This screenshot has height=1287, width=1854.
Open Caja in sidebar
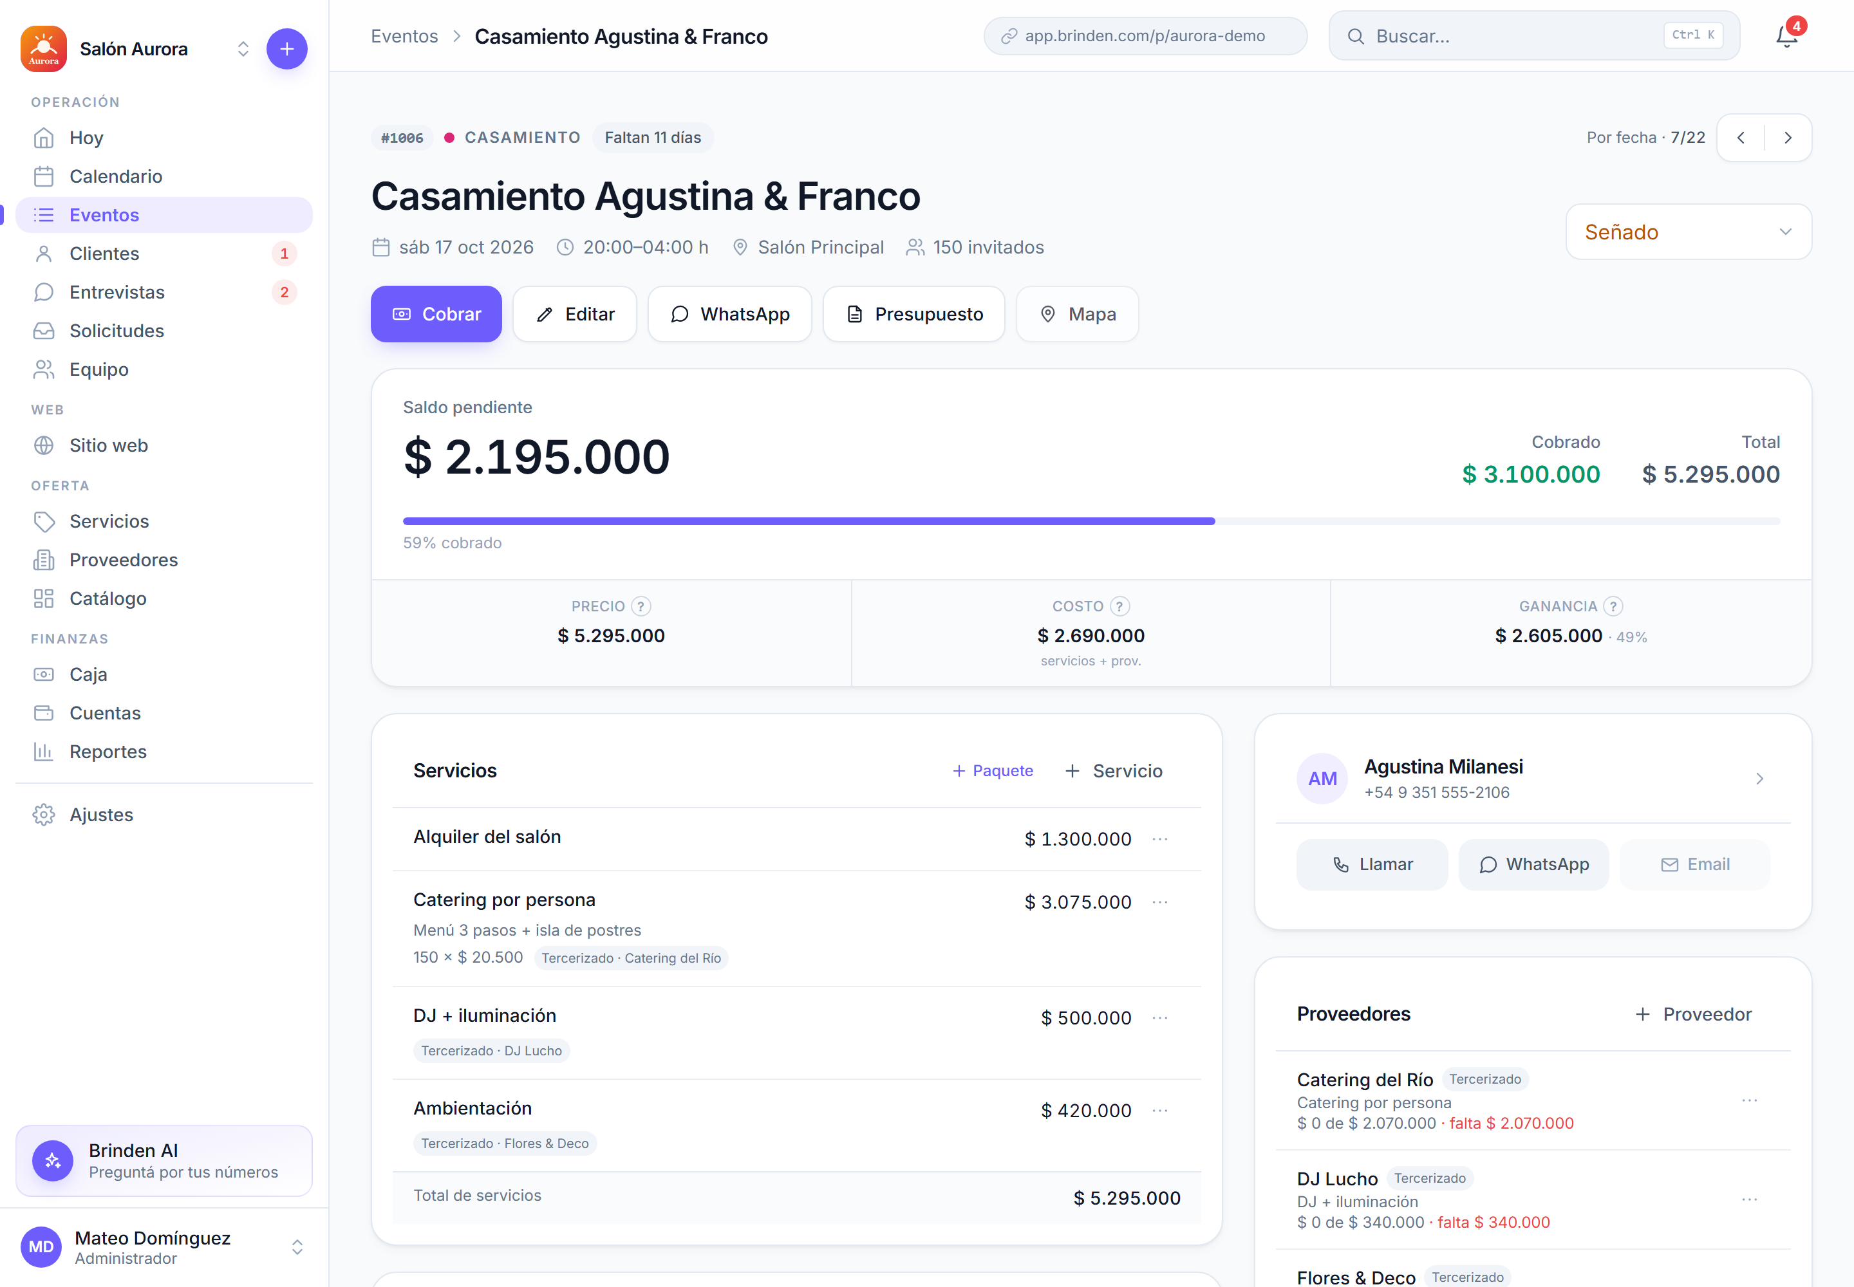(164, 675)
